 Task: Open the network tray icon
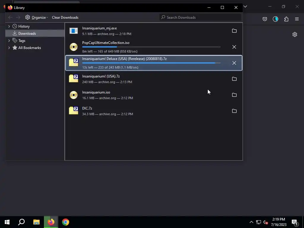tap(259, 222)
